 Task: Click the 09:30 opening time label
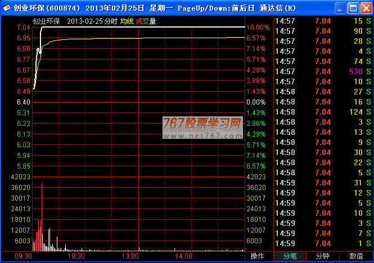click(23, 256)
